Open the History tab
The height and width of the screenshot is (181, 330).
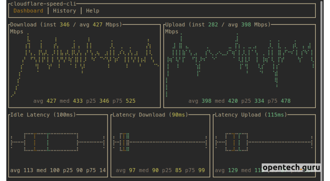[x=64, y=11]
